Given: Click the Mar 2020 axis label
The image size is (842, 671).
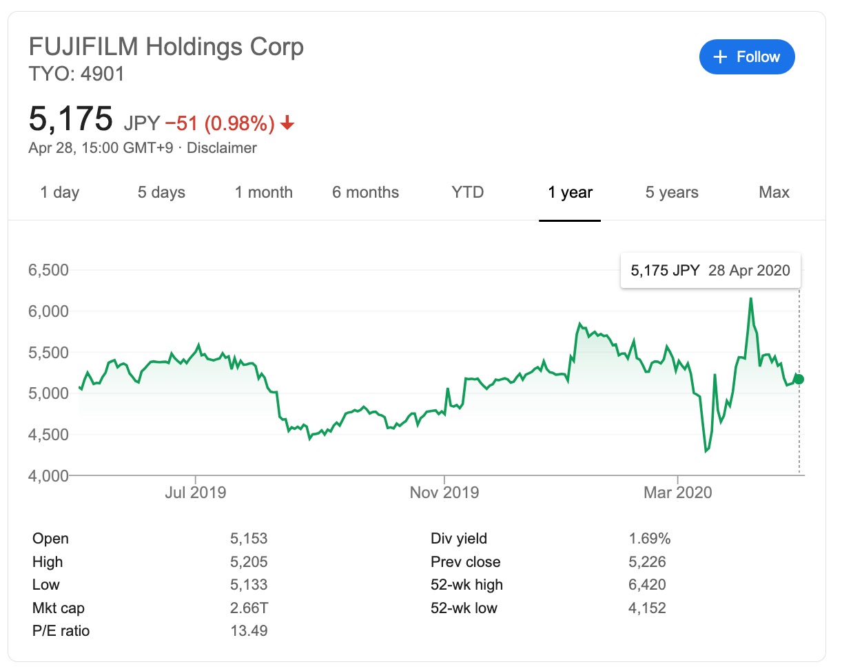Looking at the screenshot, I should tap(679, 493).
